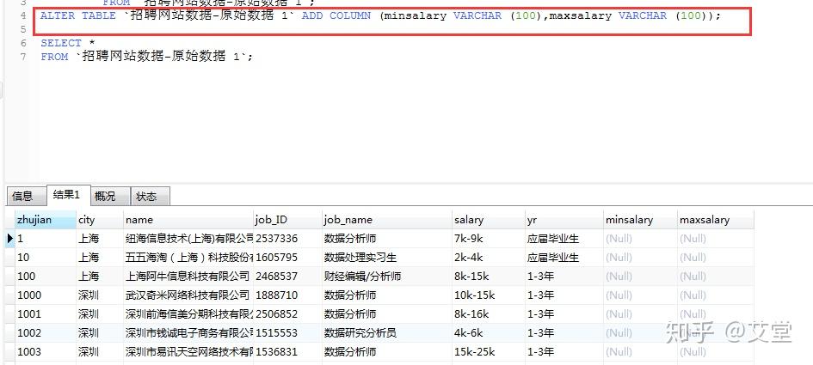Click the job_ID column header
The height and width of the screenshot is (365, 813).
pyautogui.click(x=287, y=220)
